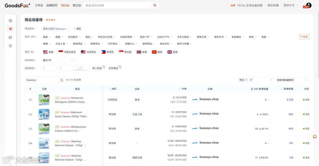Screen dimensions: 319x166
Task: Open the shopping cart sidebar icon
Action: [x=10, y=29]
